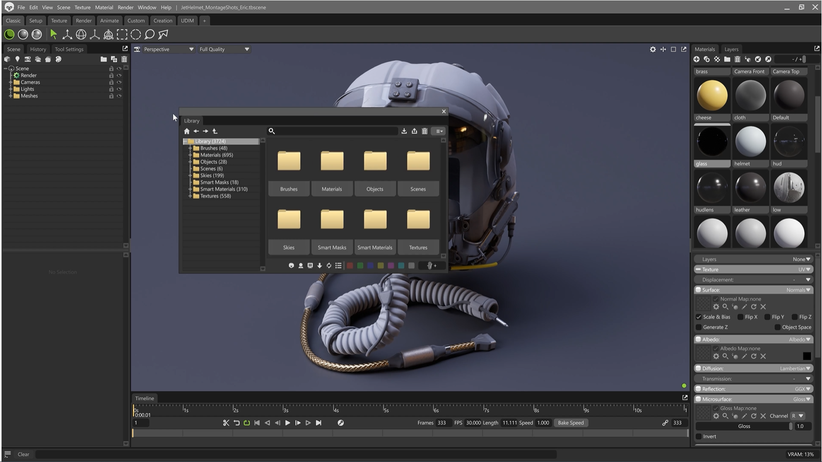Toggle the Scale & Bias checkbox

699,317
